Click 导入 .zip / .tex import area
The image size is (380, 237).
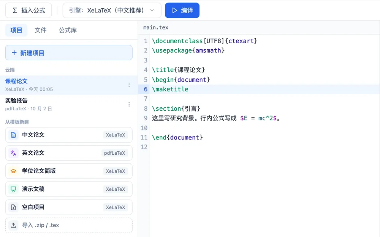point(69,225)
